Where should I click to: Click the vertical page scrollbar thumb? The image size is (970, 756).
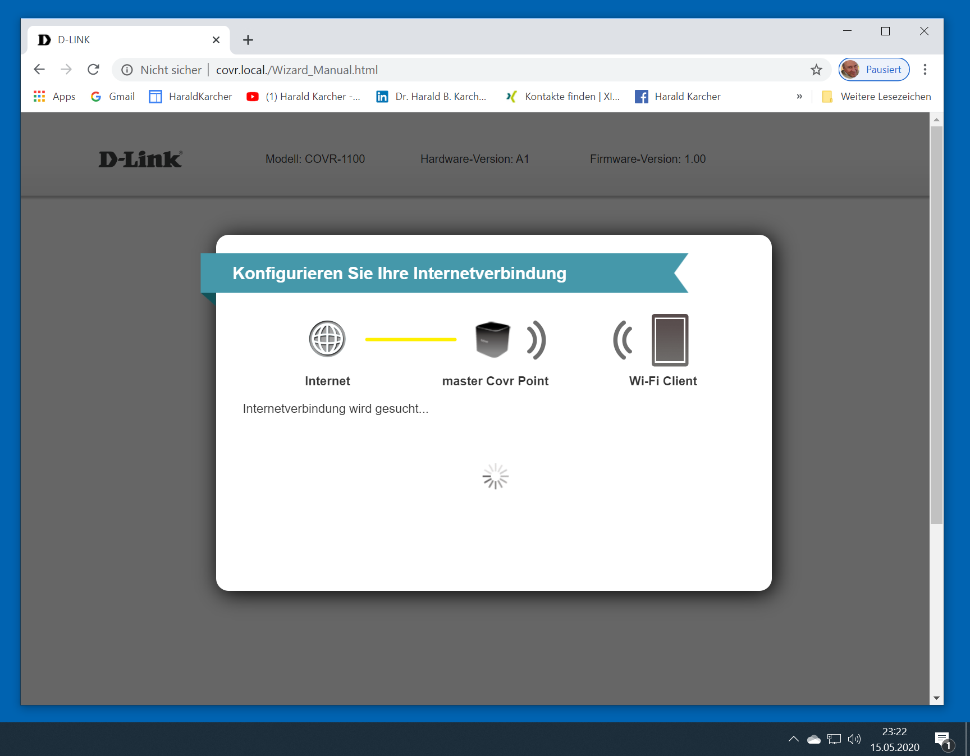pos(936,325)
